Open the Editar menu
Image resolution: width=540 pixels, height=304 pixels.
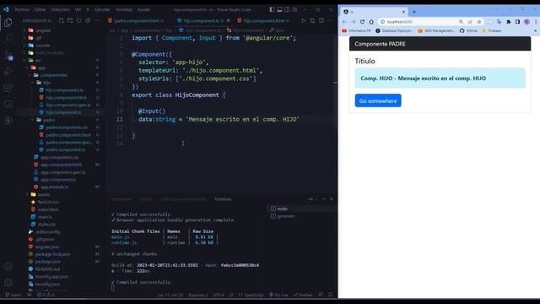[40, 9]
